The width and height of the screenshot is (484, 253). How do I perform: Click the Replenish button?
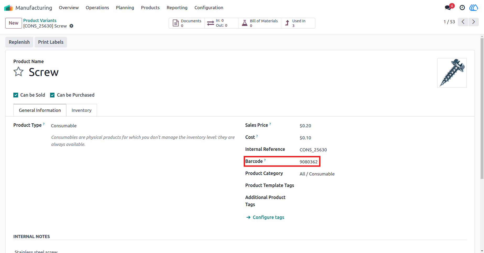click(19, 42)
